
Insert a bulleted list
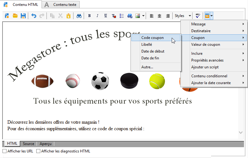click(x=122, y=16)
